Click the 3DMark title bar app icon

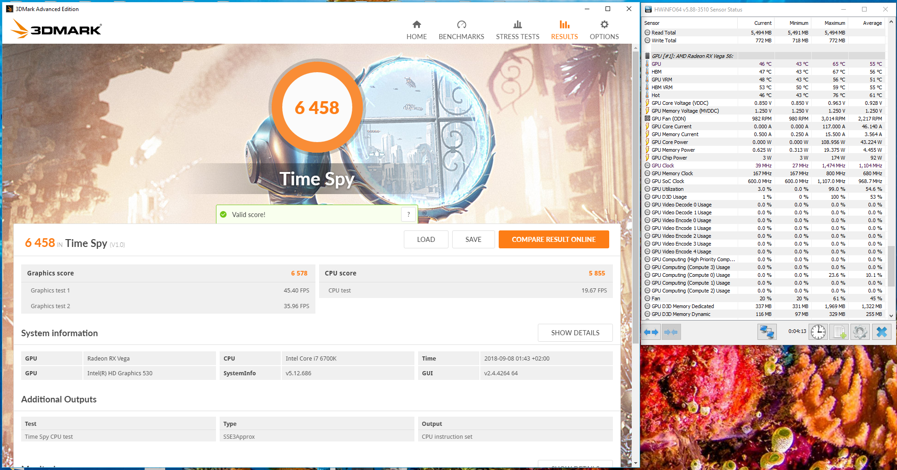pos(9,9)
